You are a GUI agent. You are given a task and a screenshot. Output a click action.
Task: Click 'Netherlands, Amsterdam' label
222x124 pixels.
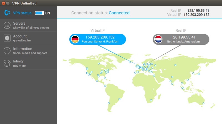[183, 42]
